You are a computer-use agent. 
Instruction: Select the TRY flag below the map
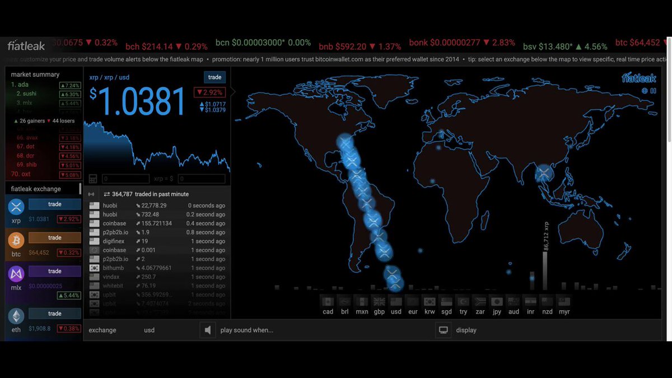coord(463,301)
